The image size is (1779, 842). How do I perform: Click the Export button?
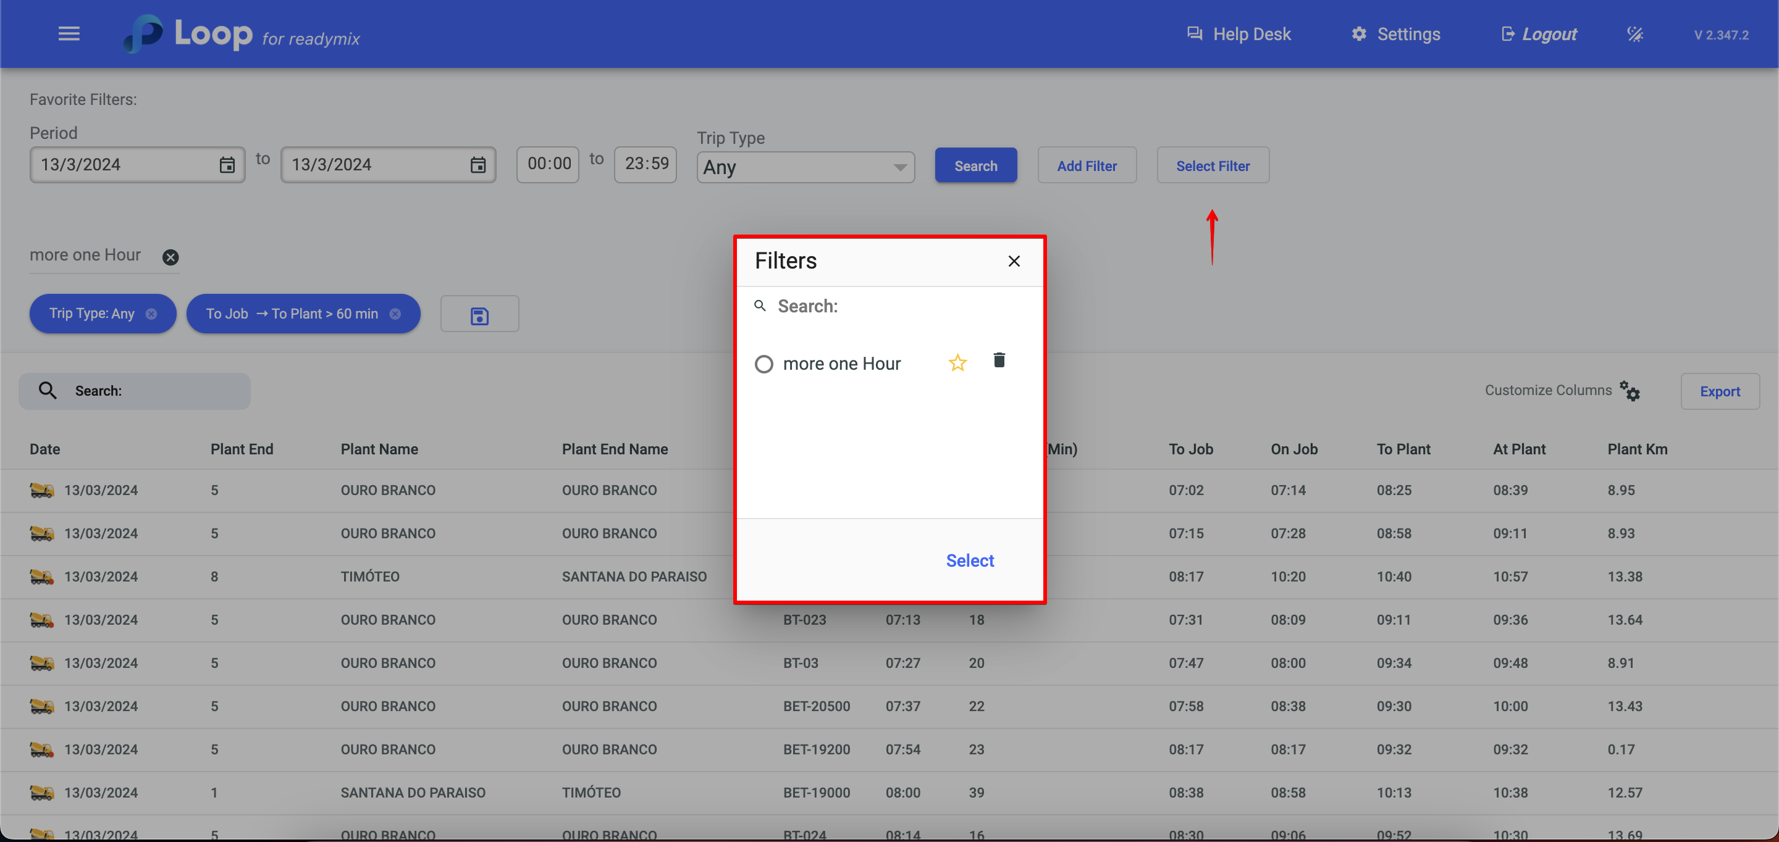(x=1719, y=391)
